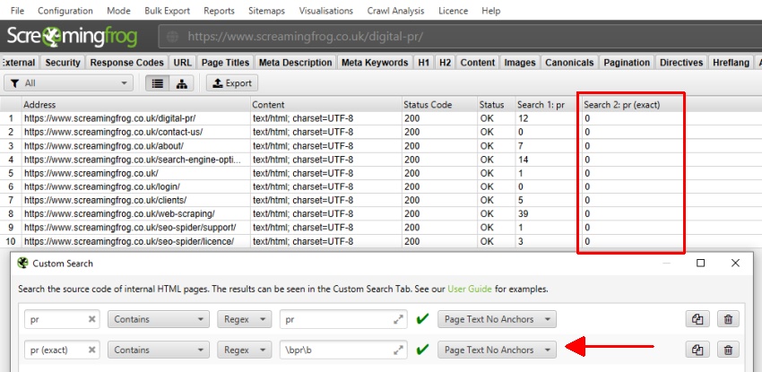762x372 pixels.
Task: Switch to the Security tab
Action: (x=63, y=63)
